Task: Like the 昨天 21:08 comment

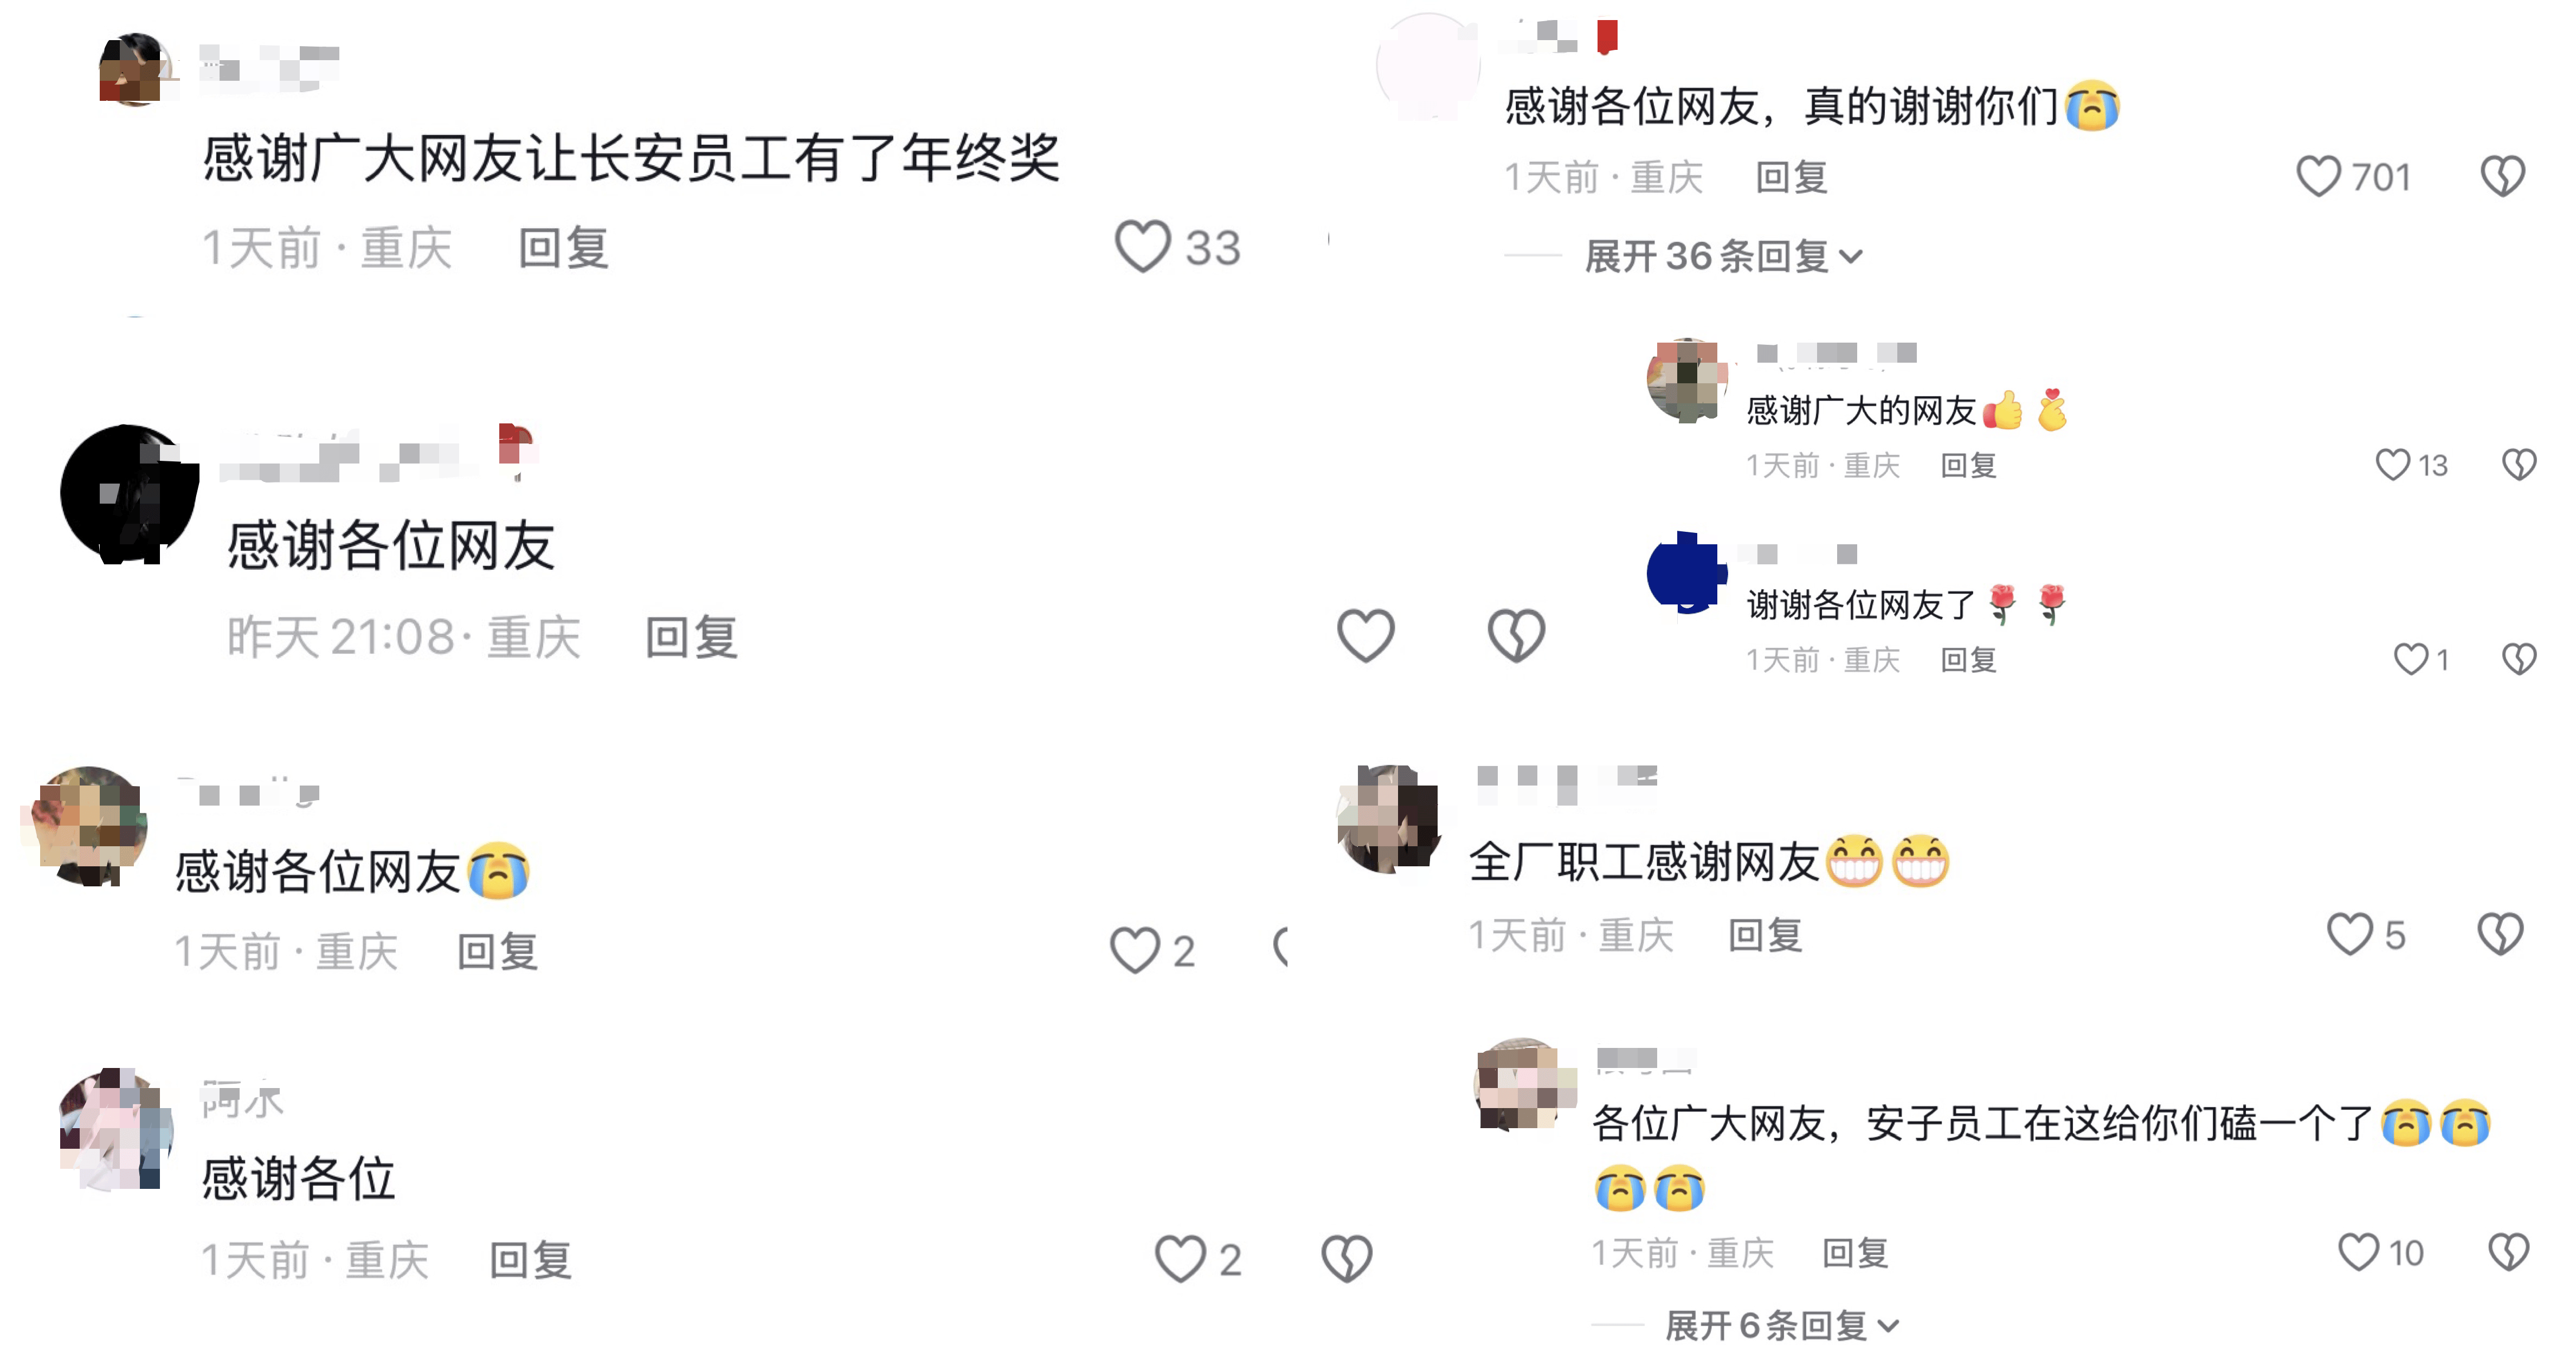Action: pyautogui.click(x=1366, y=635)
